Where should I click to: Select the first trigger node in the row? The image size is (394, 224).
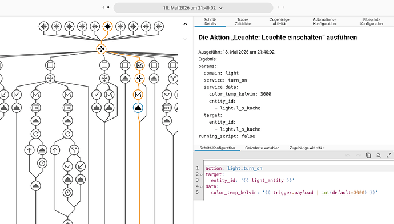(44, 26)
